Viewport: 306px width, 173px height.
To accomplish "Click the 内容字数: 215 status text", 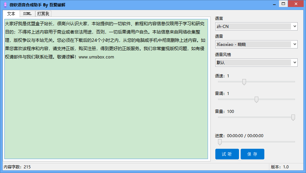I will [17, 167].
